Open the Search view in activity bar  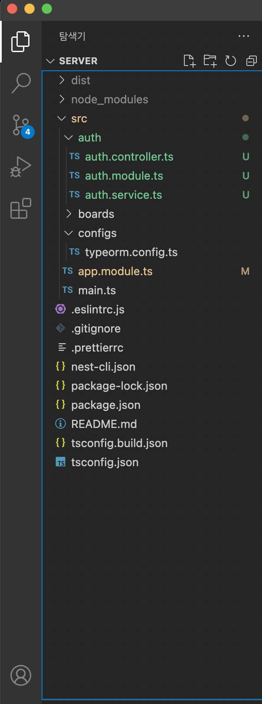click(21, 82)
